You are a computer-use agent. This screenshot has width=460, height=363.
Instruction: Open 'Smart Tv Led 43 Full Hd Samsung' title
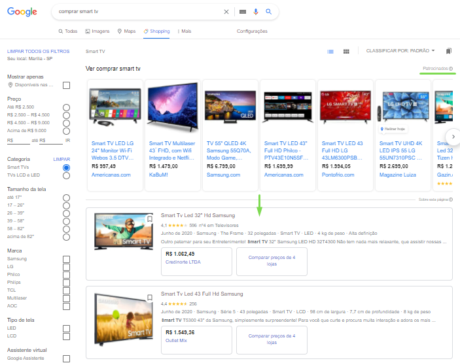[x=202, y=294]
